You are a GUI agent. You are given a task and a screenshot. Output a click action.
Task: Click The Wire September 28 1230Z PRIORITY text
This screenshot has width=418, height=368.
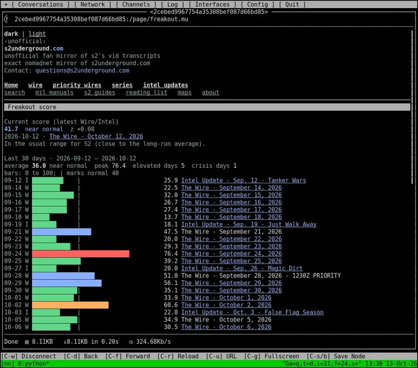(261, 276)
